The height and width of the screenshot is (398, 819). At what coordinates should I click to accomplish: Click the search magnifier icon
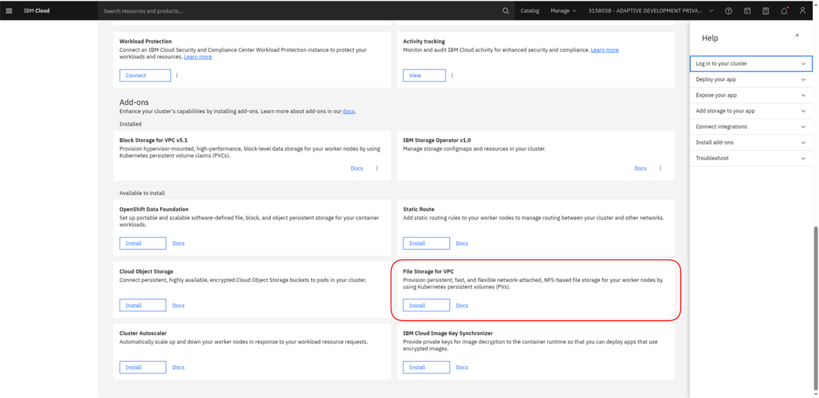click(x=506, y=11)
